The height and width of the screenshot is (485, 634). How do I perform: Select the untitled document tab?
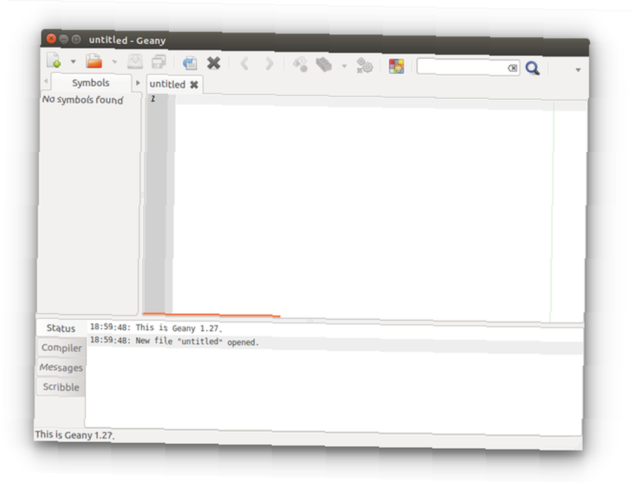tap(167, 84)
